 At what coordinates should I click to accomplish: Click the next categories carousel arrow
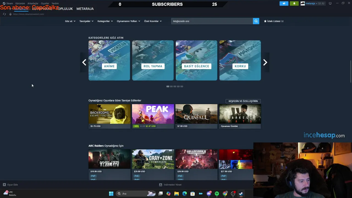(265, 62)
